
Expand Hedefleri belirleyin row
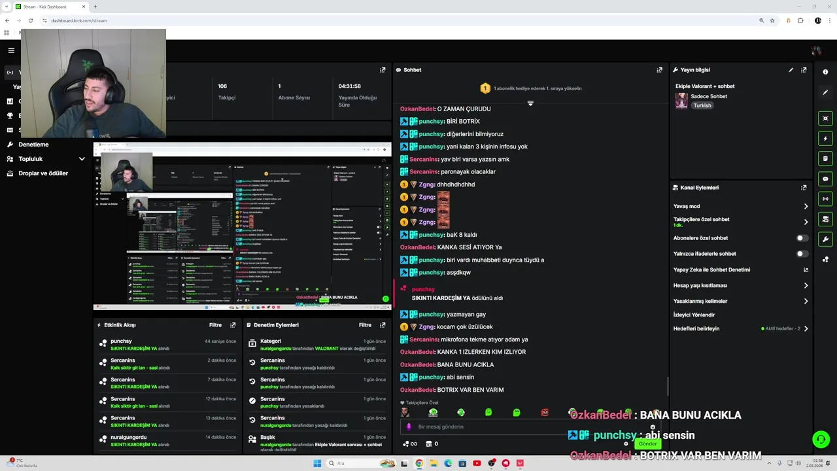(806, 328)
